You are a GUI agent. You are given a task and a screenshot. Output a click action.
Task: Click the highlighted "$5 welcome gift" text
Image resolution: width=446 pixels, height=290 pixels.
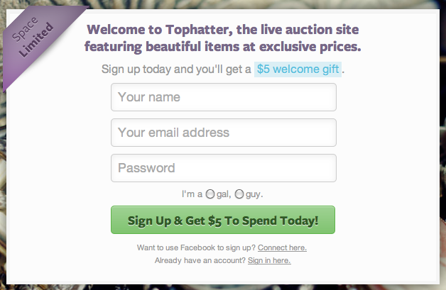298,70
